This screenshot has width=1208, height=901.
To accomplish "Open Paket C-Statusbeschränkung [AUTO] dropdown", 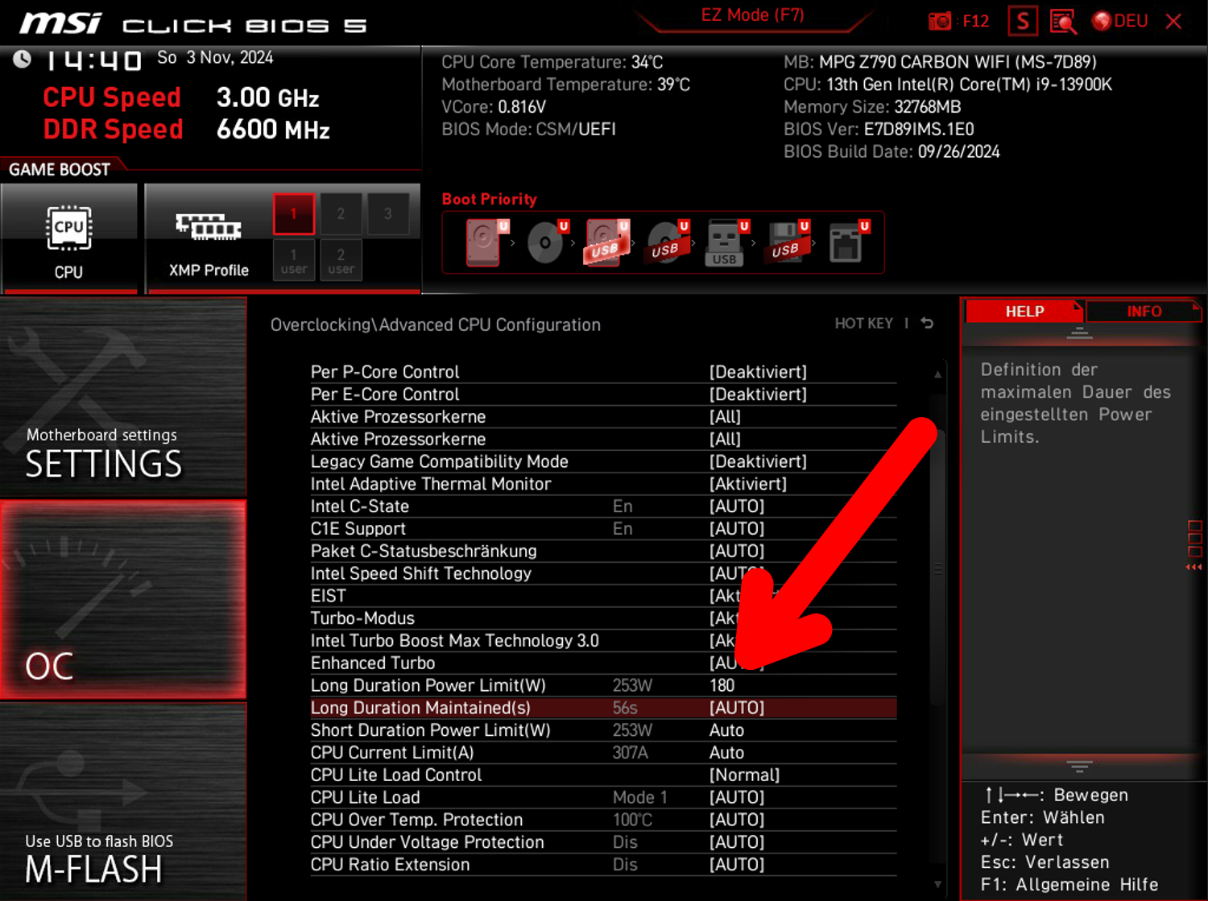I will pos(737,552).
